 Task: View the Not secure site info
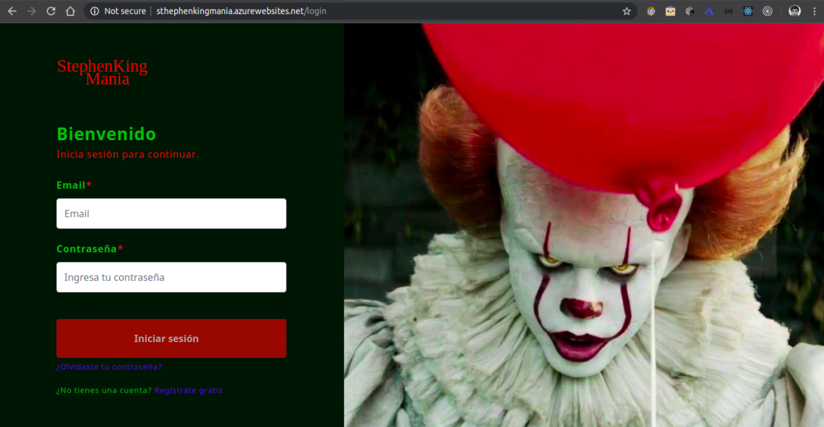coord(118,11)
